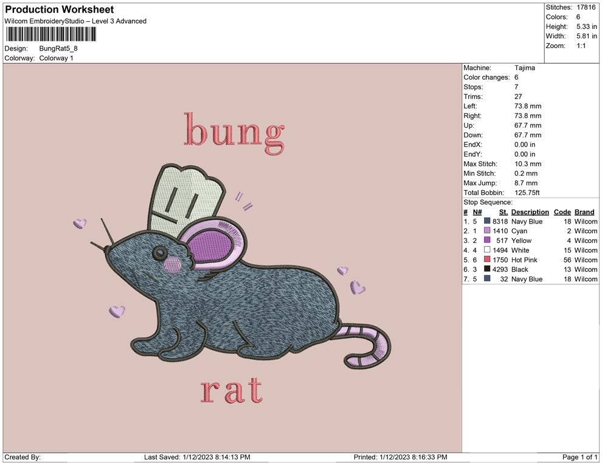Select the White color swatch in stop sequence
Image resolution: width=602 pixels, height=463 pixels.
tap(487, 250)
